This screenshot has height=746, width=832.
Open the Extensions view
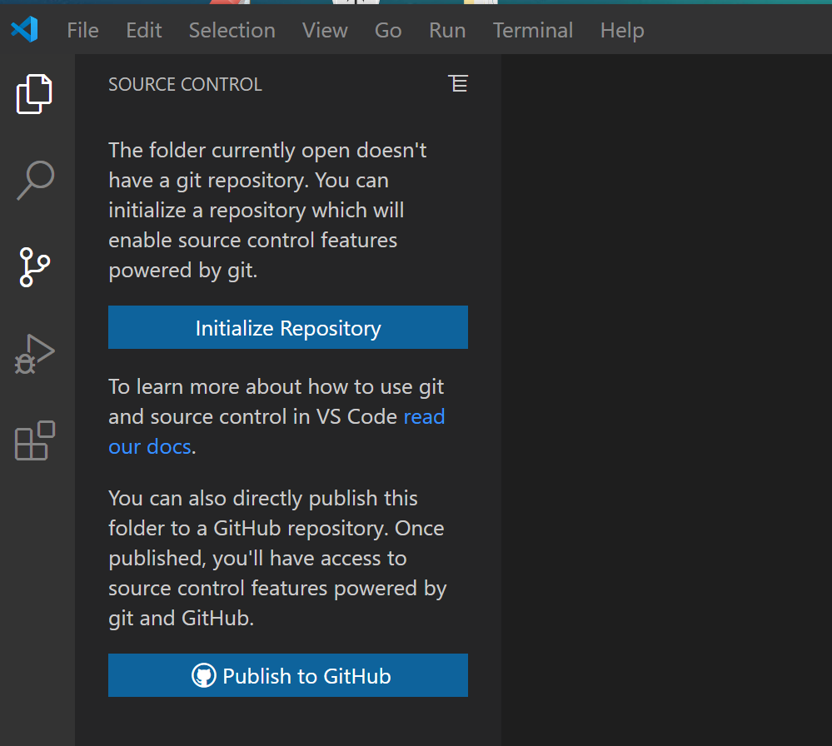tap(35, 440)
